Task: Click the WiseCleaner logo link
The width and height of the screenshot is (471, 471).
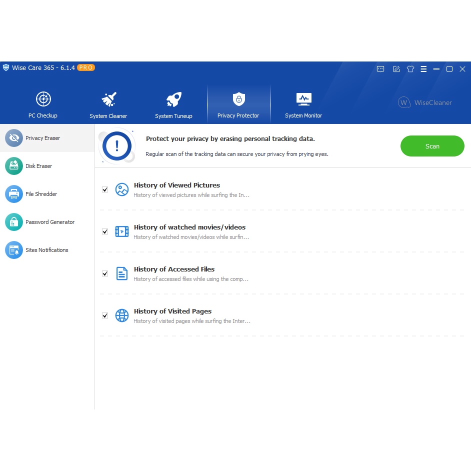Action: click(x=425, y=102)
